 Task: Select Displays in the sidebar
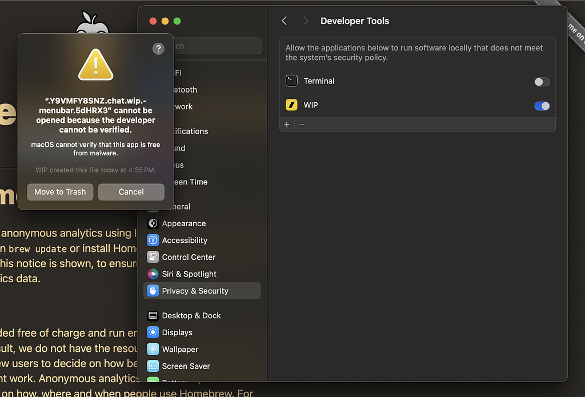pos(177,332)
